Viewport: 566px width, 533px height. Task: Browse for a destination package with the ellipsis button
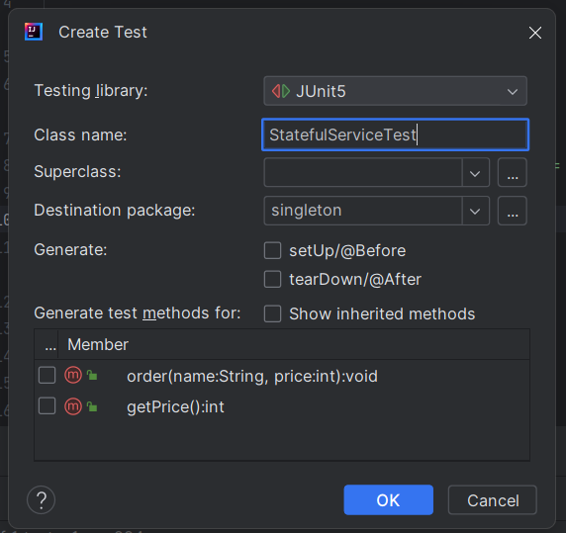[x=513, y=211]
